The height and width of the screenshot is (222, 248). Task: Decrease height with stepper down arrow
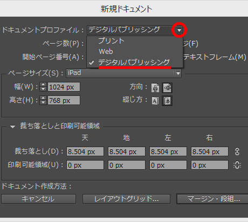point(43,102)
